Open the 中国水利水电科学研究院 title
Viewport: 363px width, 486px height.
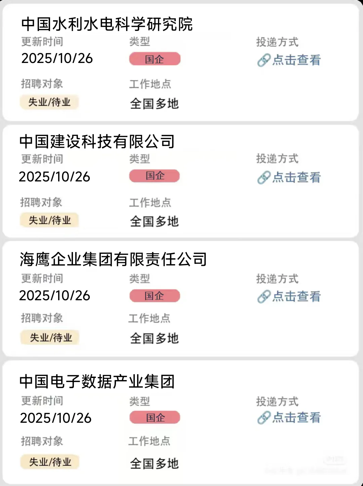tap(107, 24)
